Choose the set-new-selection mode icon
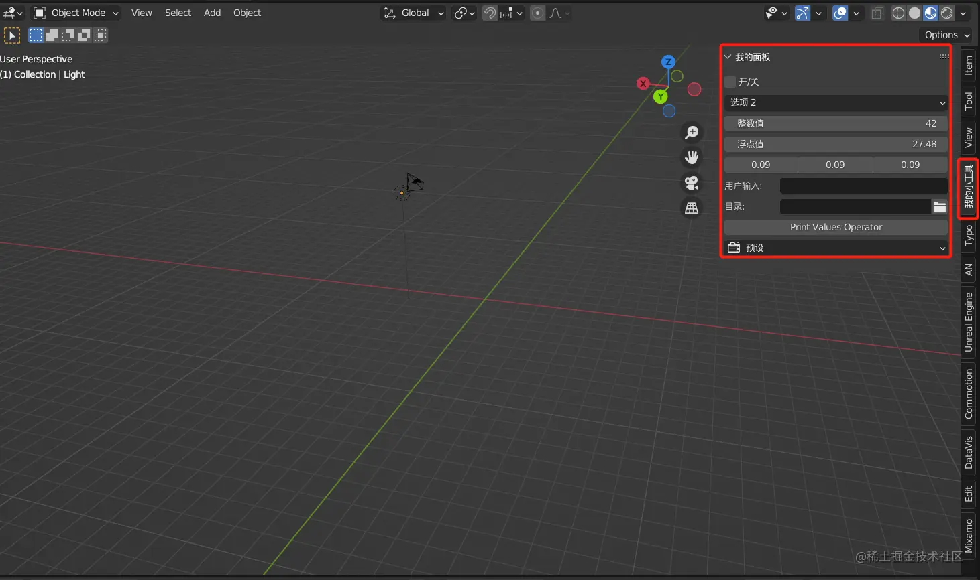 click(36, 35)
